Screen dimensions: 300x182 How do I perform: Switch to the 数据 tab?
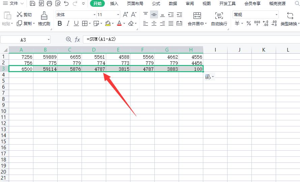click(173, 3)
